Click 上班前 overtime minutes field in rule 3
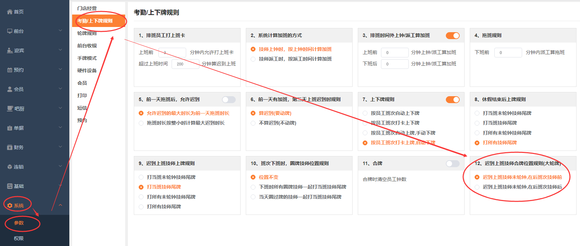 (x=395, y=53)
